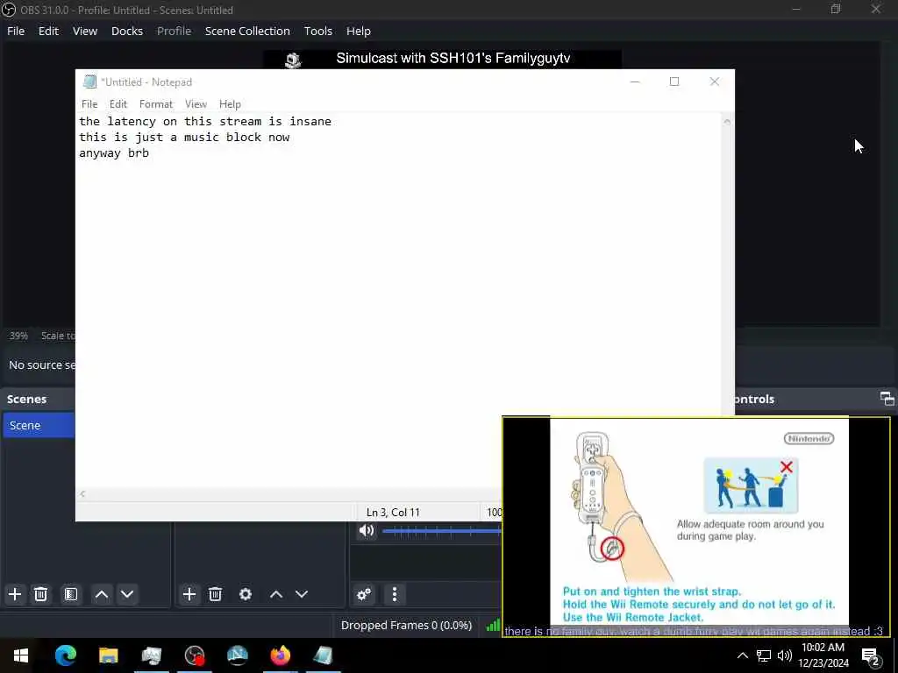Open the system volume tray icon
The image size is (898, 673).
[x=785, y=655]
